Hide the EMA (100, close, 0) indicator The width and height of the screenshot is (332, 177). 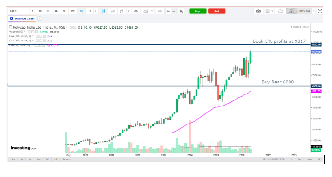tap(37, 36)
